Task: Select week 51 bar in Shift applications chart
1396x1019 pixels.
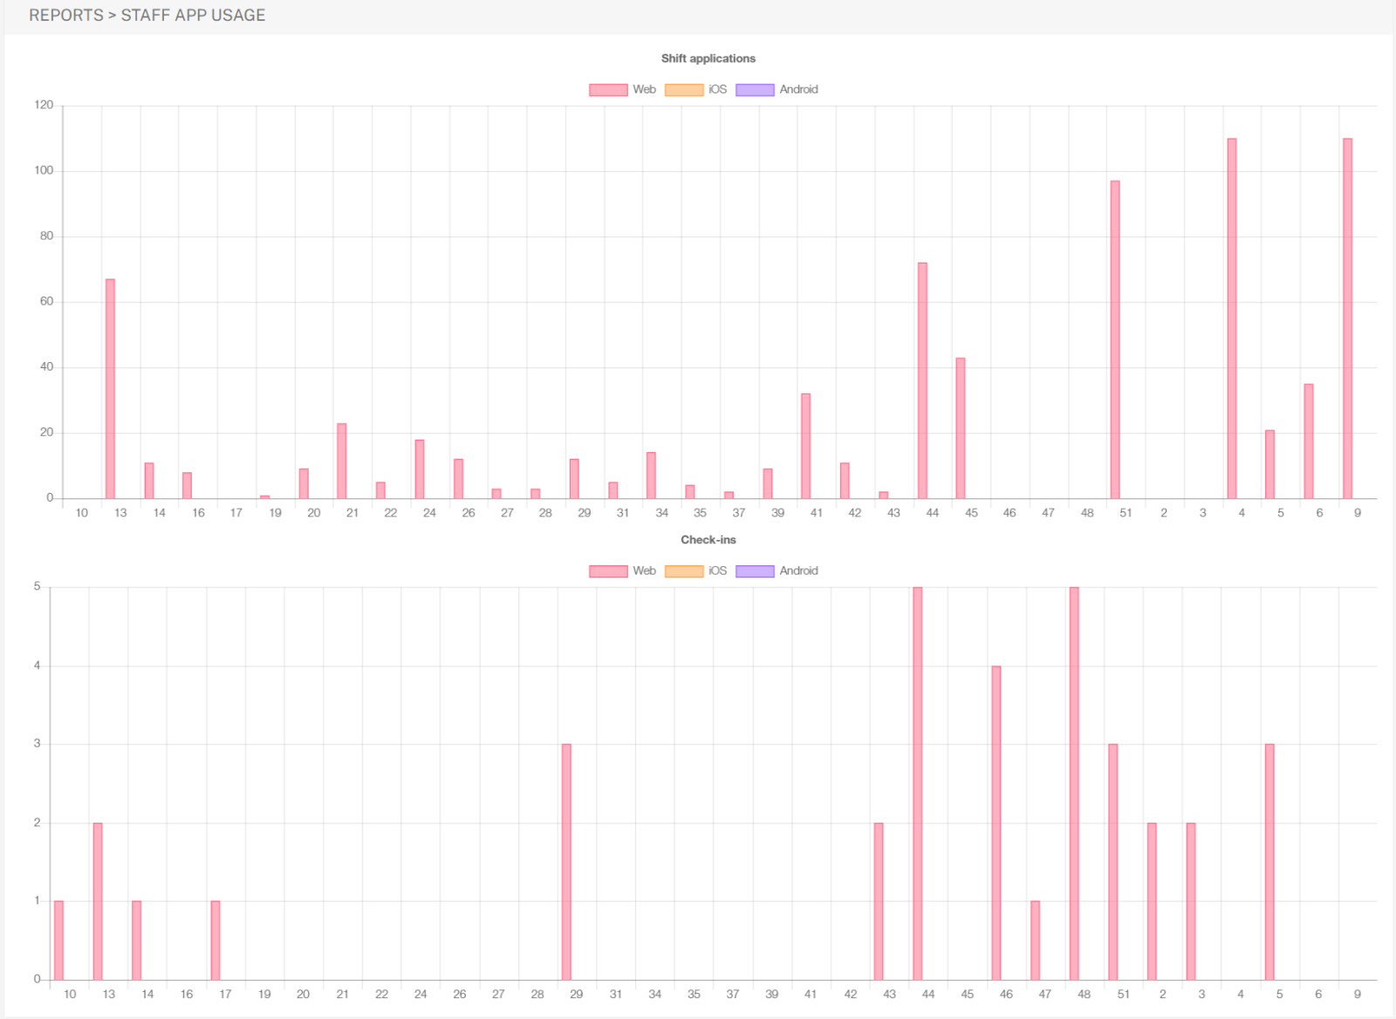Action: tap(1115, 340)
